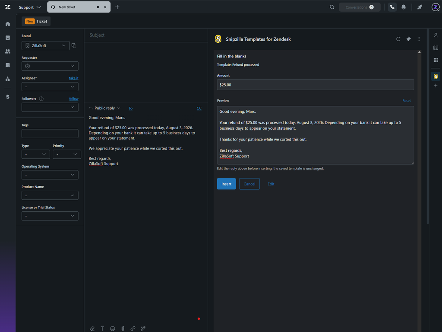Open user context icon in right rail

pyautogui.click(x=436, y=35)
